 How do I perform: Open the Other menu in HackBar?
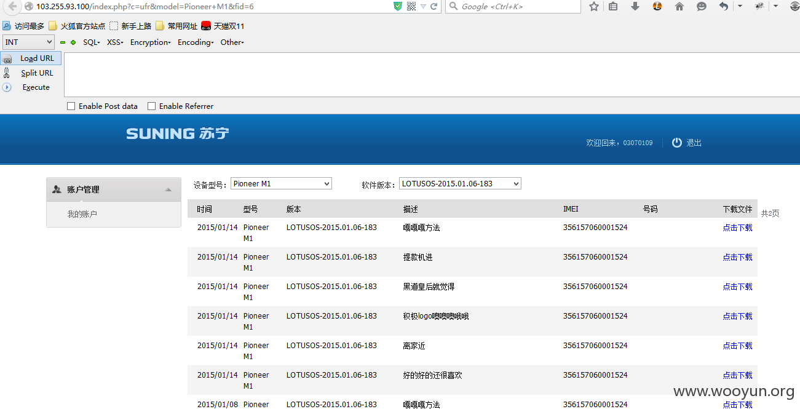[232, 42]
